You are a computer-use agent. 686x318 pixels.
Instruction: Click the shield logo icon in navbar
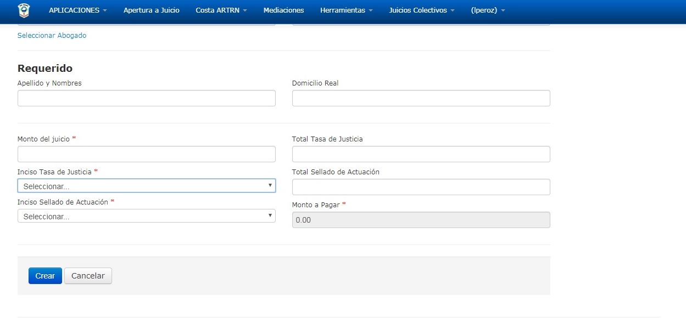[x=24, y=10]
